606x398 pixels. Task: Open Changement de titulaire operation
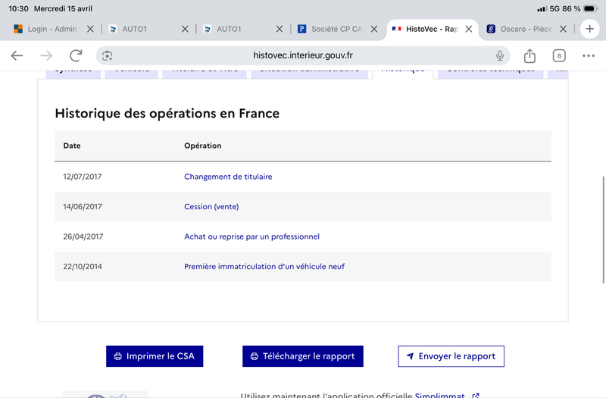228,177
